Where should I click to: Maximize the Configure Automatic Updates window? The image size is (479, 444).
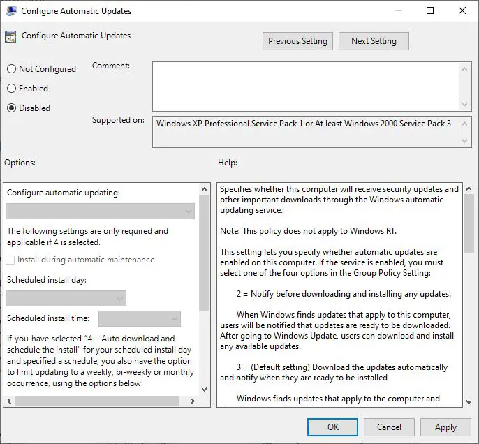click(x=430, y=10)
